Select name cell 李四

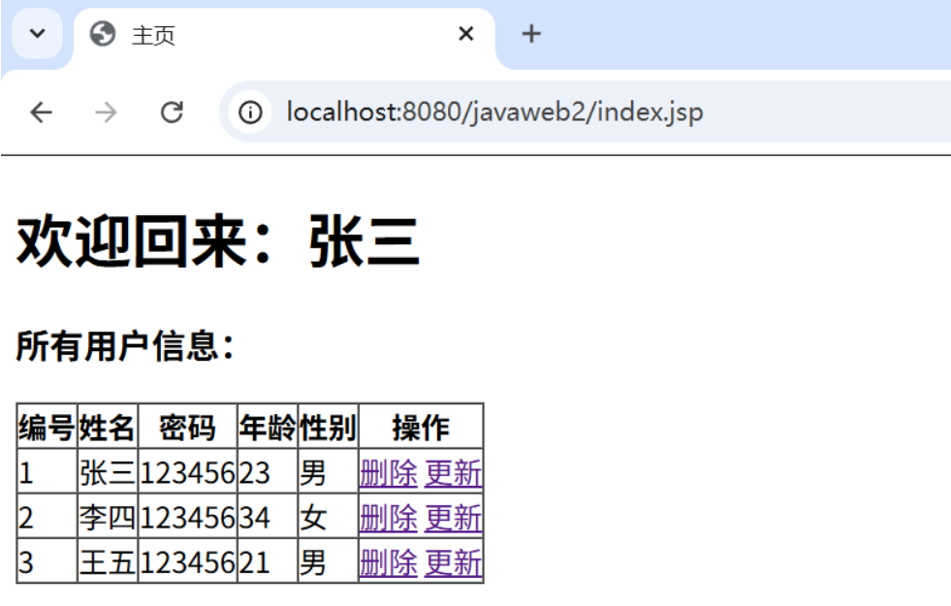click(108, 518)
